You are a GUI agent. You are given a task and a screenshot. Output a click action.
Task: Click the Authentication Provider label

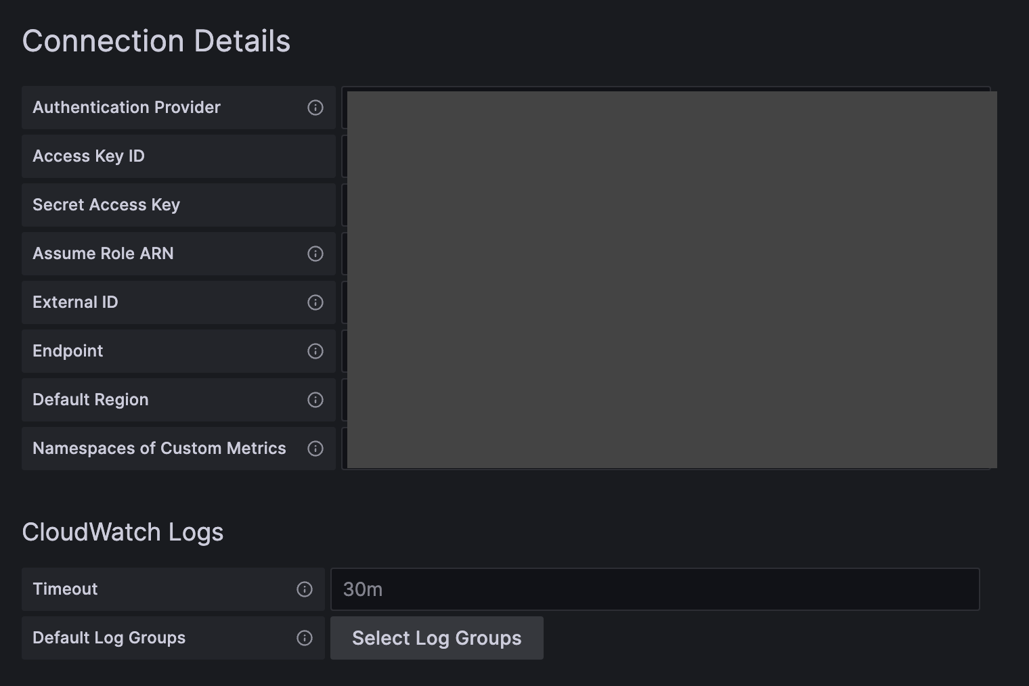pos(126,108)
